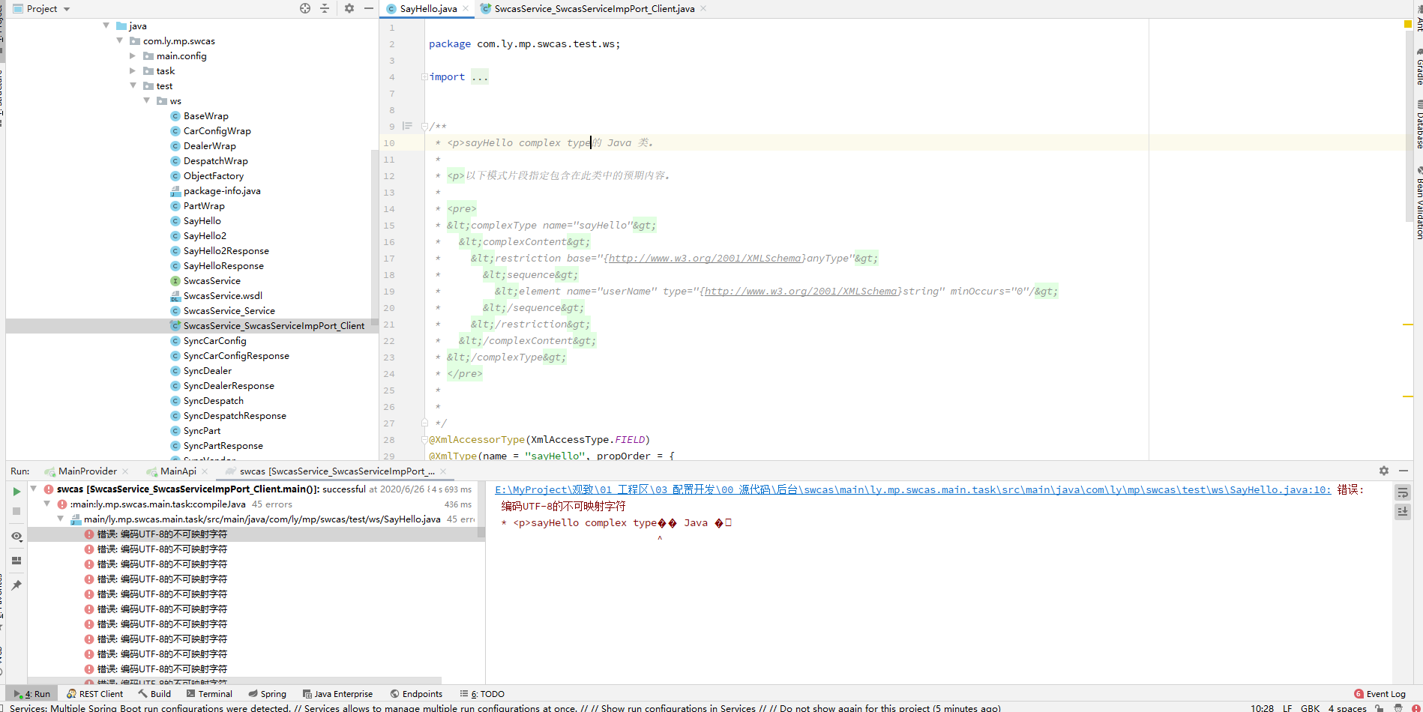The height and width of the screenshot is (712, 1423).
Task: Collapse the compileJava errors node
Action: [46, 504]
